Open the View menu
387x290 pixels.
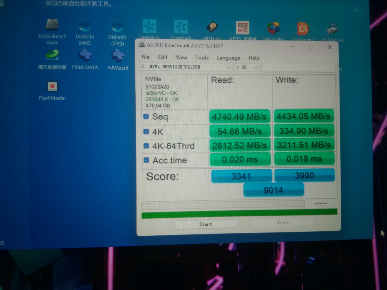(x=181, y=57)
